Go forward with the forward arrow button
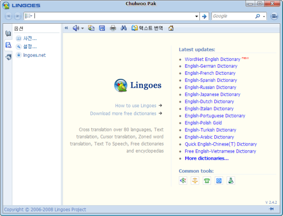This screenshot has width=283, height=216. (18, 16)
